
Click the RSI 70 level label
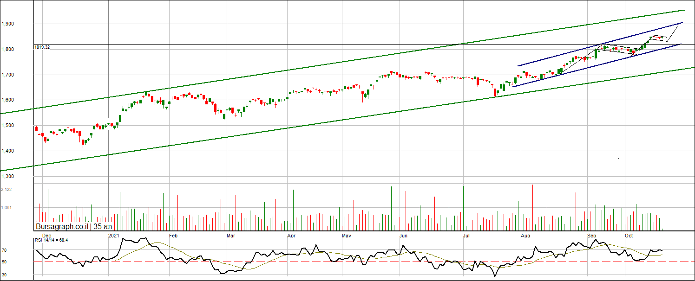[x=4, y=250]
